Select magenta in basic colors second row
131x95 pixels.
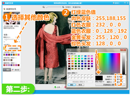click(92, 59)
